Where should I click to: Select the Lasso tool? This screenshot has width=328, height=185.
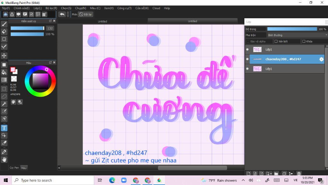4,96
